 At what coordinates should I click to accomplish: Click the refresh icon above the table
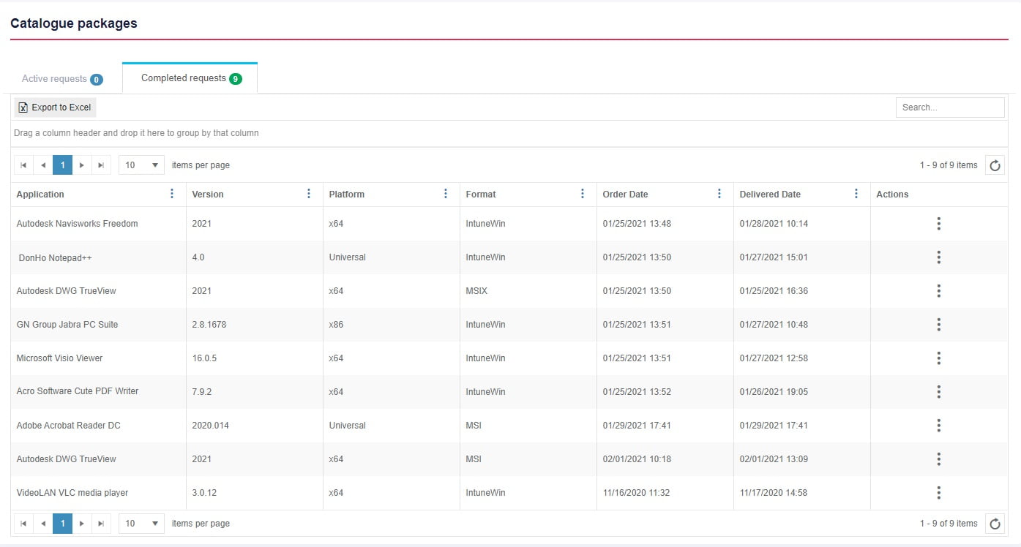[x=995, y=165]
